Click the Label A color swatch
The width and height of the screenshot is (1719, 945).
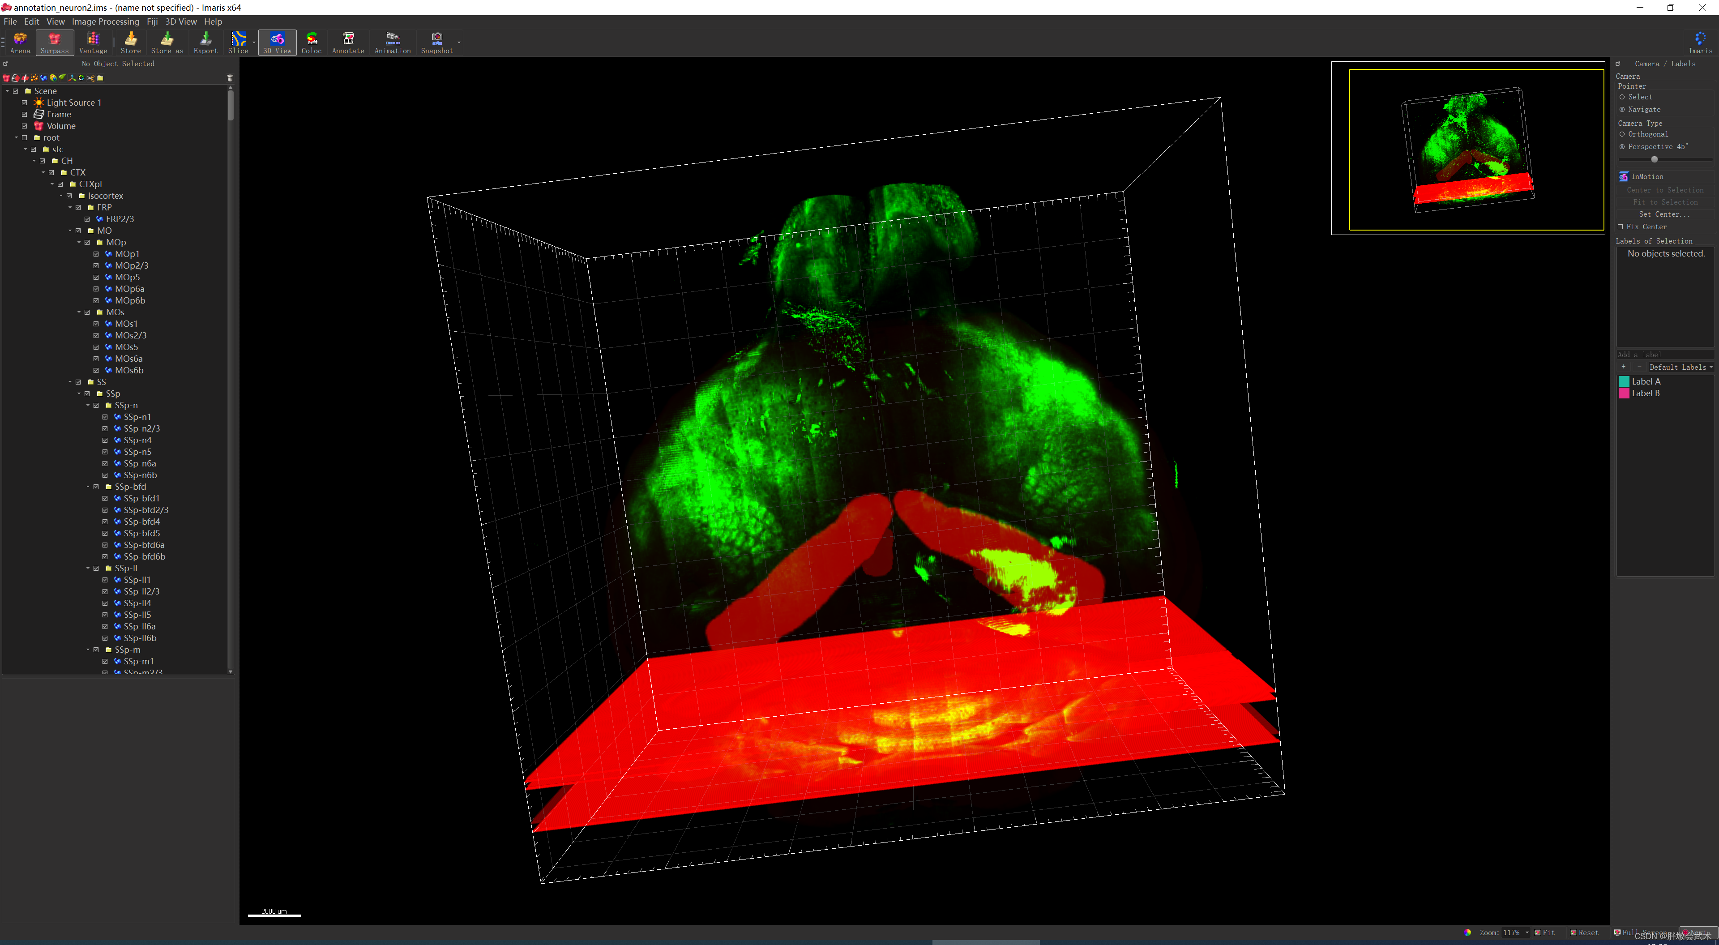pos(1624,382)
